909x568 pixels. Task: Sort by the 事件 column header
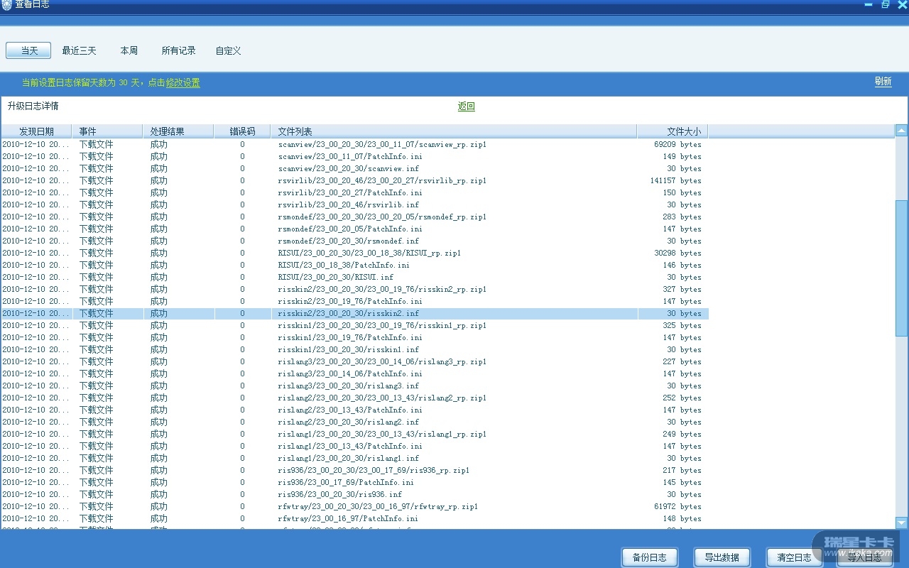[108, 131]
